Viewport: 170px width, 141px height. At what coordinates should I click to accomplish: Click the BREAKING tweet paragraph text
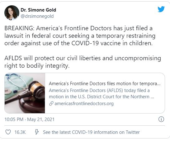(80, 36)
